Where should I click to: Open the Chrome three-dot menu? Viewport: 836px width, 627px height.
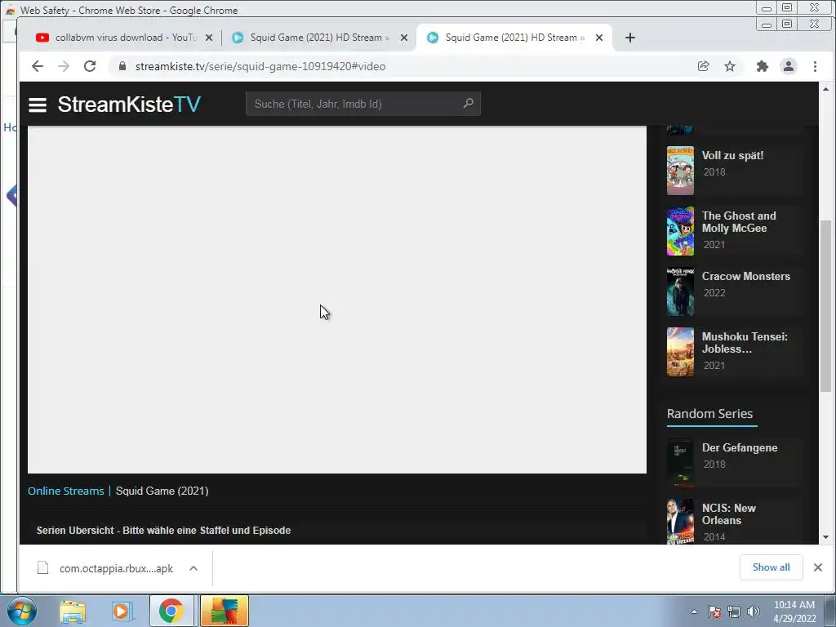[x=815, y=66]
